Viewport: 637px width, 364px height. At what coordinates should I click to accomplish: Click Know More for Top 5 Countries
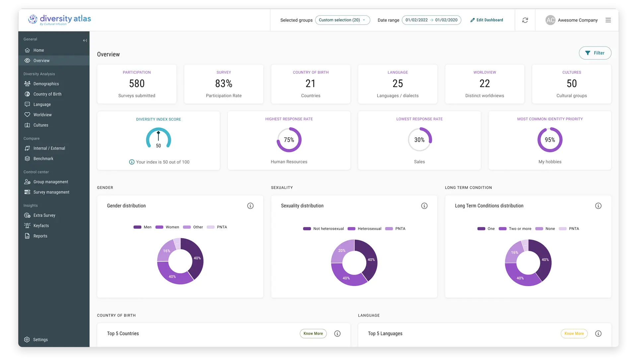313,334
